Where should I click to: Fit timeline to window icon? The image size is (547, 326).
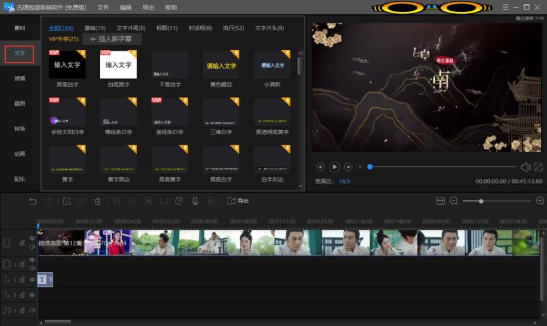(441, 201)
